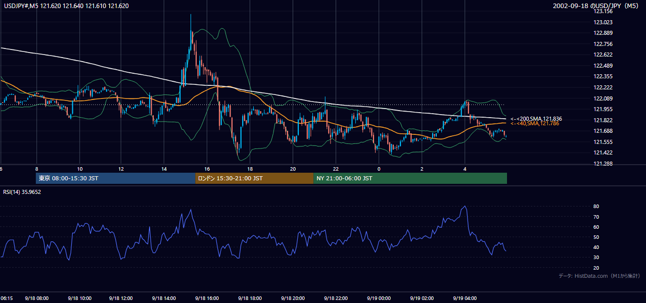The width and height of the screenshot is (646, 303).
Task: Click RSI scale value 60
Action: point(596,227)
